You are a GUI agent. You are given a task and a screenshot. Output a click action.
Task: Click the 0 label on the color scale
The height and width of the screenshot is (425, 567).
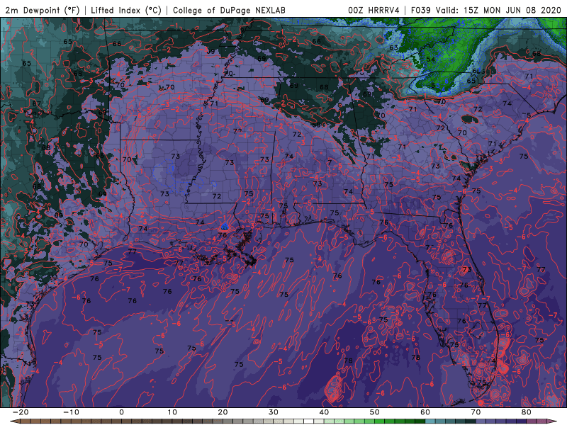[x=121, y=412]
